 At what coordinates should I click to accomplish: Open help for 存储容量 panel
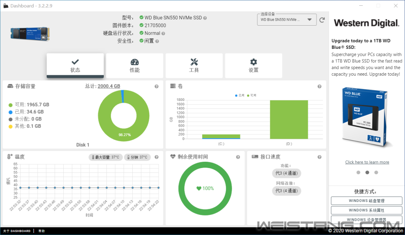point(157,86)
